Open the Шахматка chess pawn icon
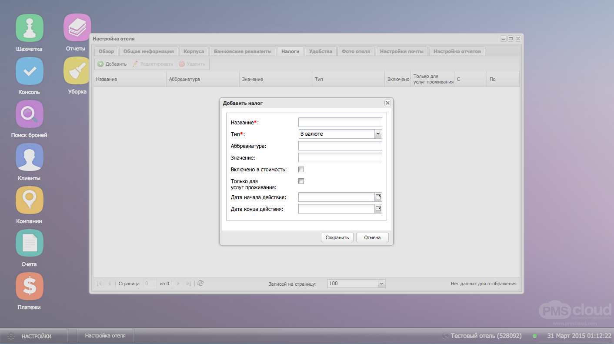The image size is (614, 344). [x=30, y=28]
